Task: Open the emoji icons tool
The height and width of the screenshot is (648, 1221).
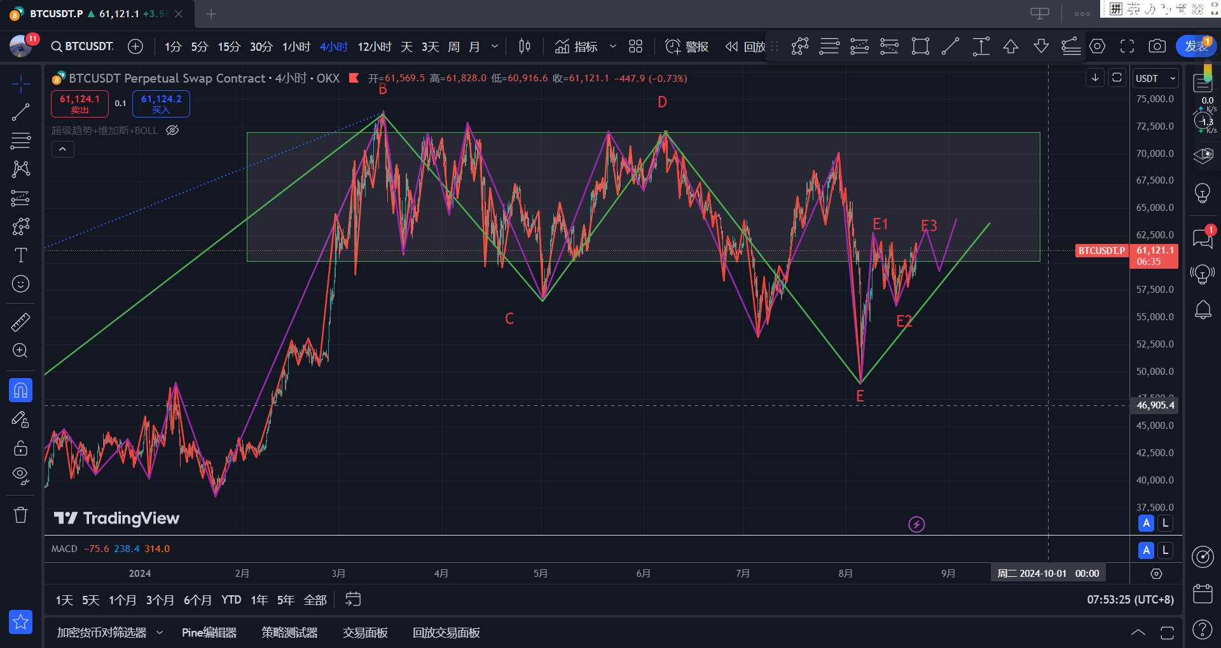Action: (x=20, y=284)
